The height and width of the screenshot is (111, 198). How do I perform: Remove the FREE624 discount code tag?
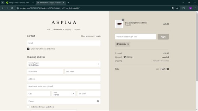pos(128,44)
